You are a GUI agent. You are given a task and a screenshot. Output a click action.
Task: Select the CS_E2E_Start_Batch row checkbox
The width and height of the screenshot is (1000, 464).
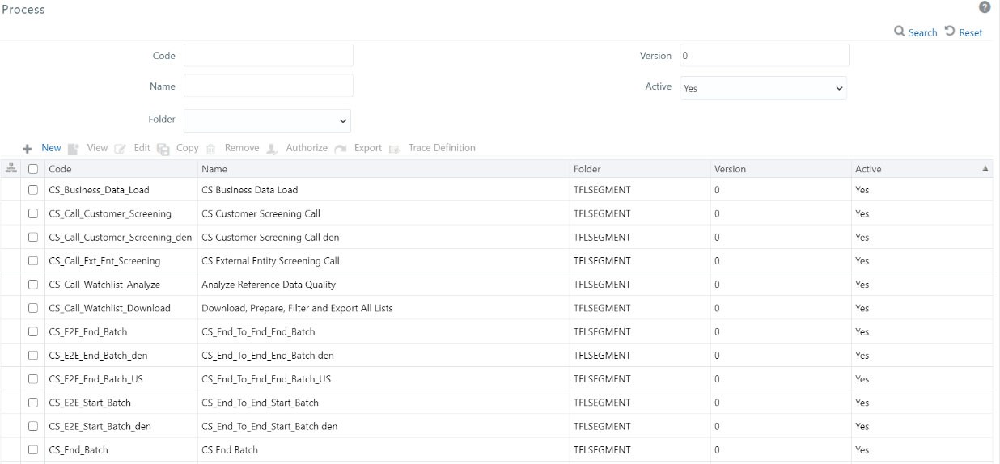click(33, 403)
